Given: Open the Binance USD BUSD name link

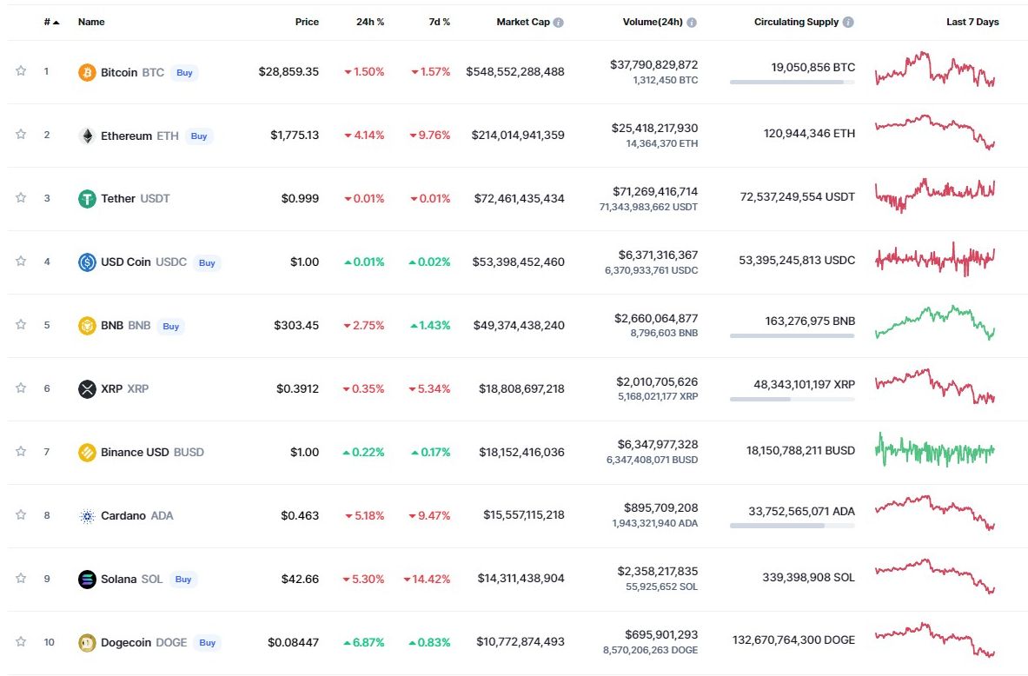Looking at the screenshot, I should (152, 453).
